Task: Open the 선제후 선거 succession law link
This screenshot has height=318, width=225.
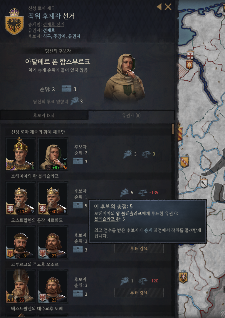Action: tap(53, 24)
